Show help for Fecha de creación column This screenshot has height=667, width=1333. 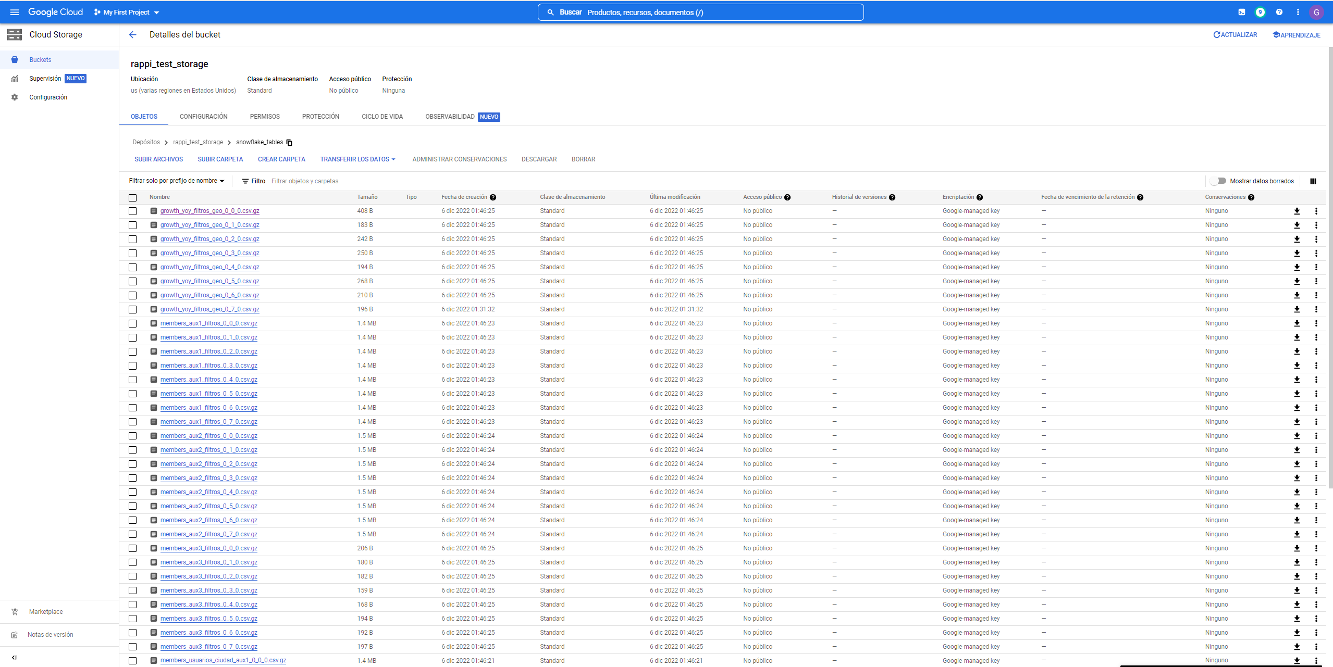point(493,197)
